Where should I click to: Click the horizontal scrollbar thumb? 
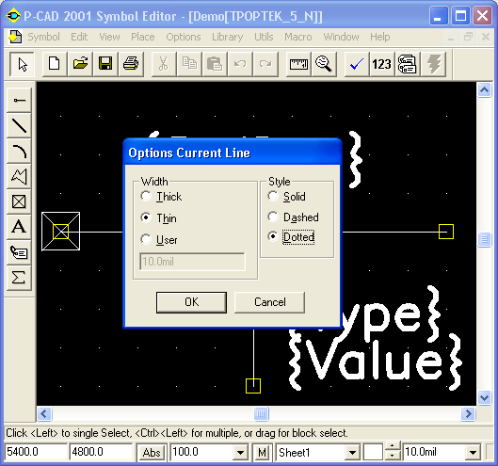[x=261, y=413]
